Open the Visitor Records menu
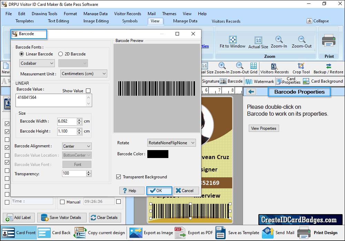345x241 pixels. [128, 14]
